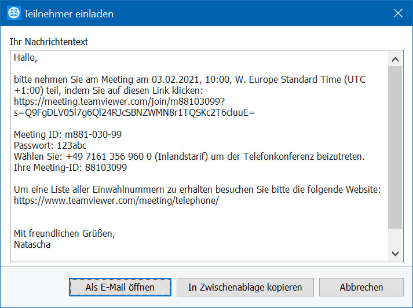413x308 pixels.
Task: Place cursor in the Hallo greeting line
Action: point(26,58)
